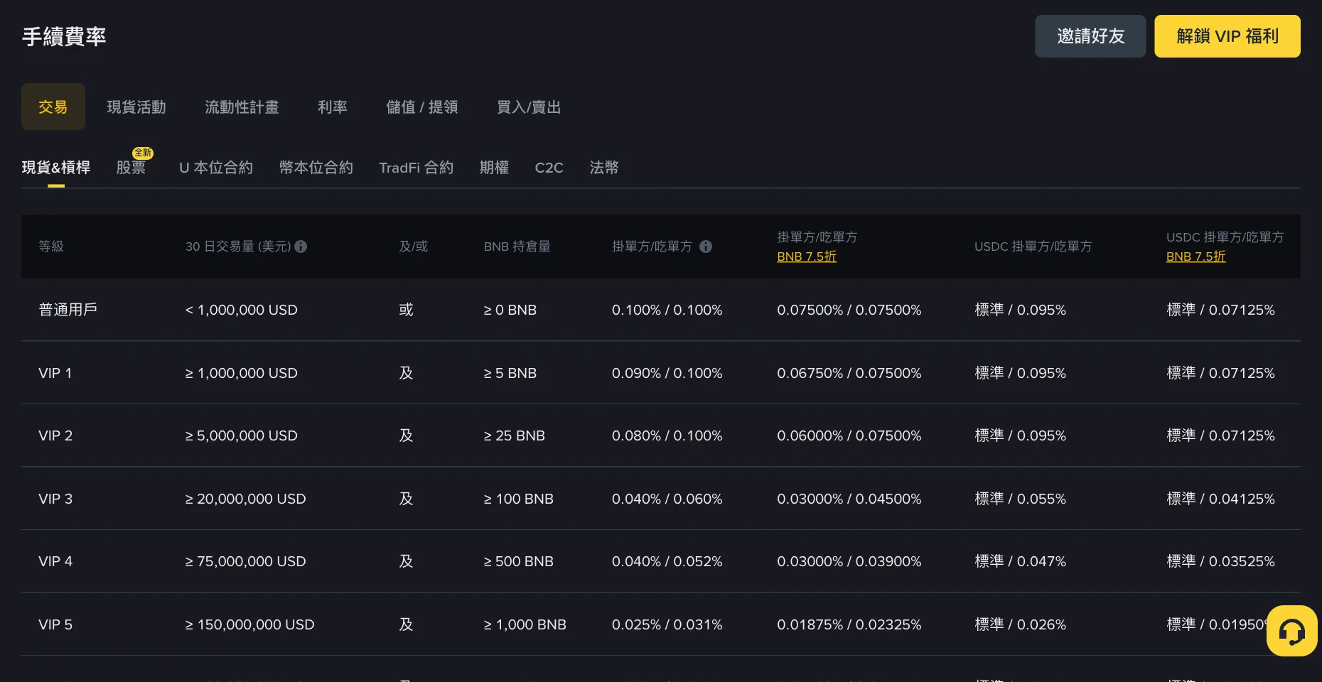The image size is (1322, 682).
Task: Open the TradFi 合約 sub-tab
Action: (x=417, y=168)
